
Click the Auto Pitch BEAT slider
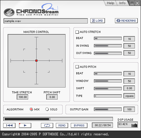(x=108, y=74)
